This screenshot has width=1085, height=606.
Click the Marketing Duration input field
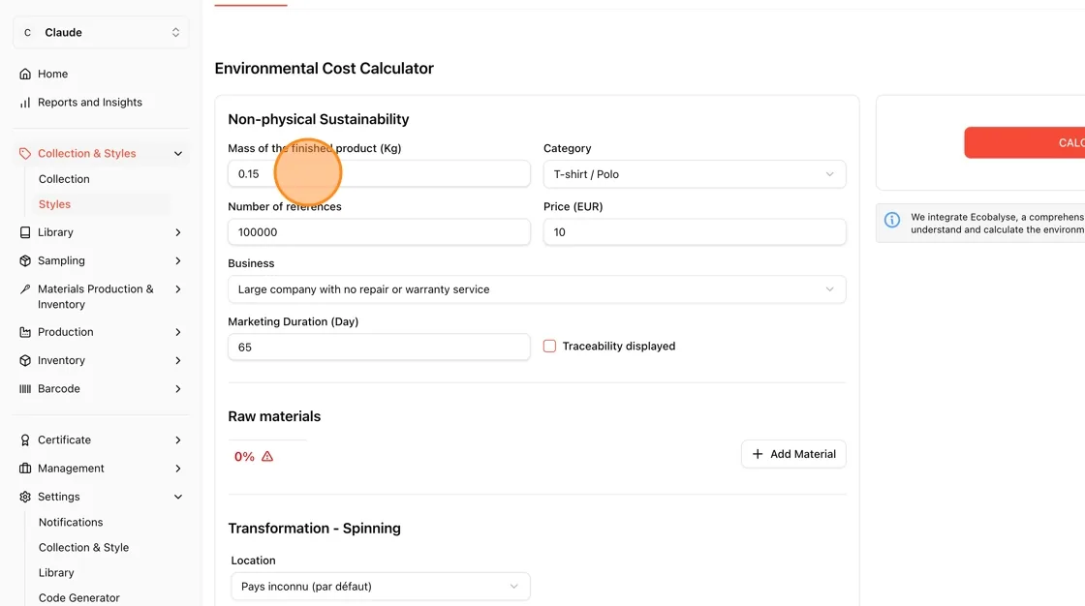coord(379,348)
